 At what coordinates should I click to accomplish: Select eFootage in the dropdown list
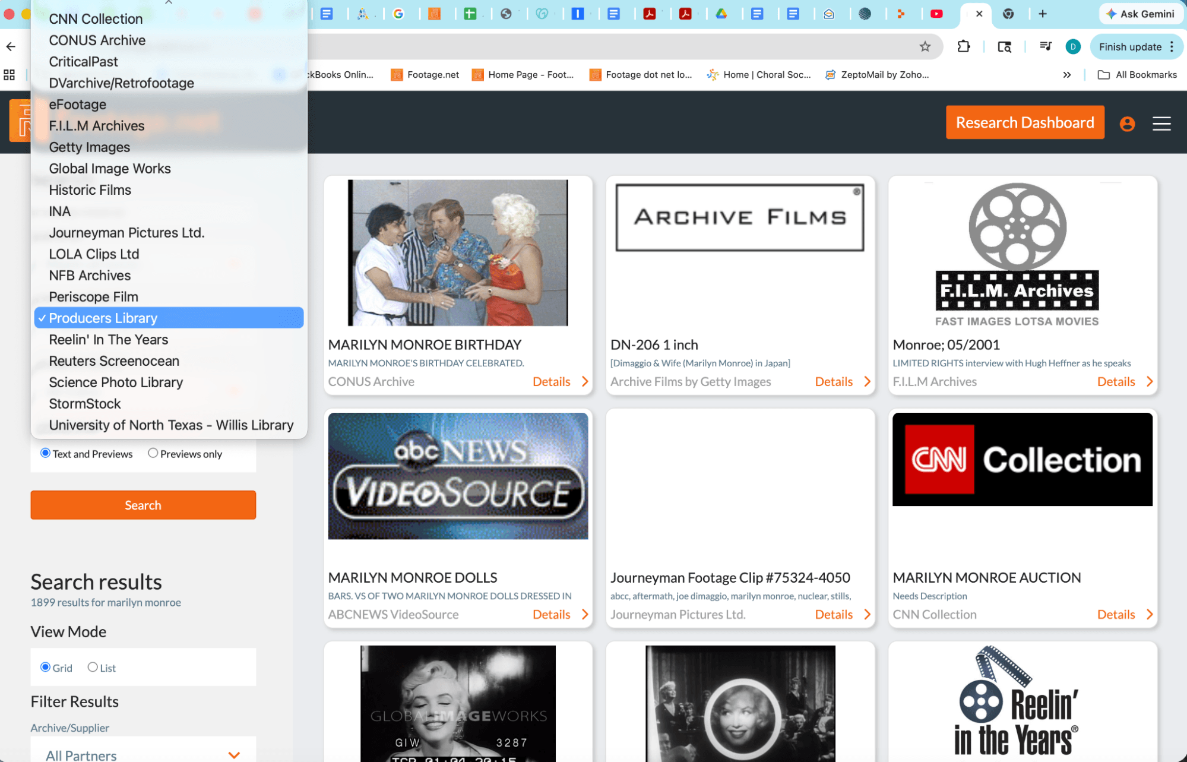point(169,105)
